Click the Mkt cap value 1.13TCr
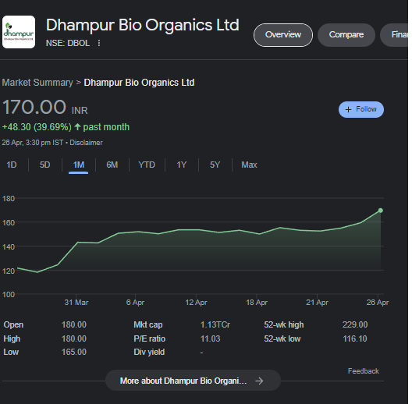The image size is (412, 404). pyautogui.click(x=215, y=324)
